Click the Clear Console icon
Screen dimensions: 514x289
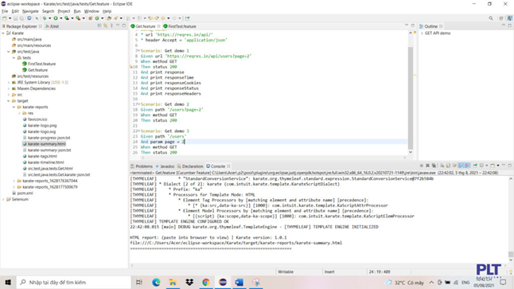pyautogui.click(x=442, y=166)
